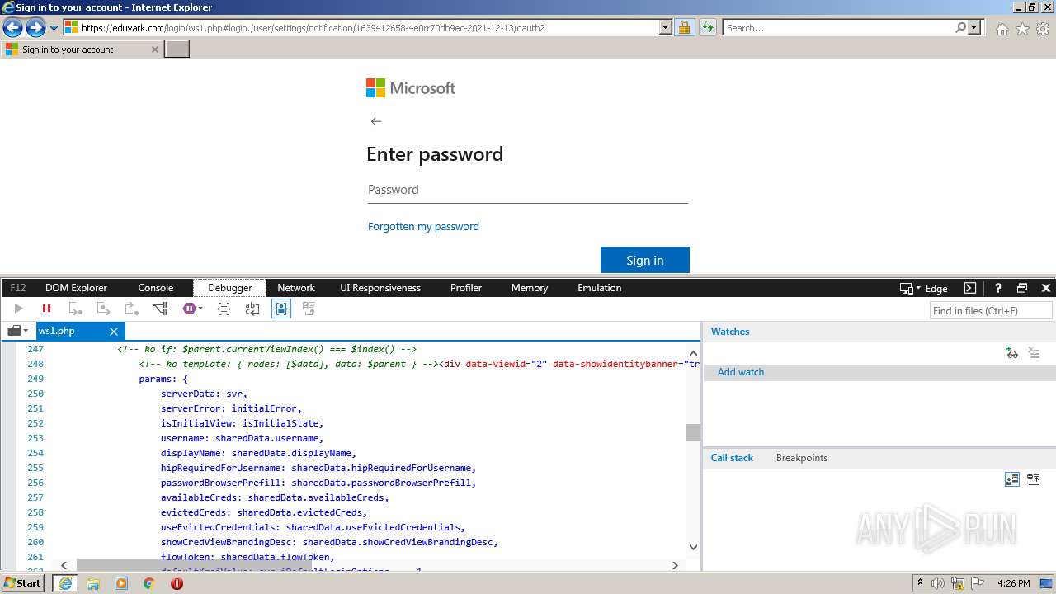Click the Step over debugger icon

[103, 309]
